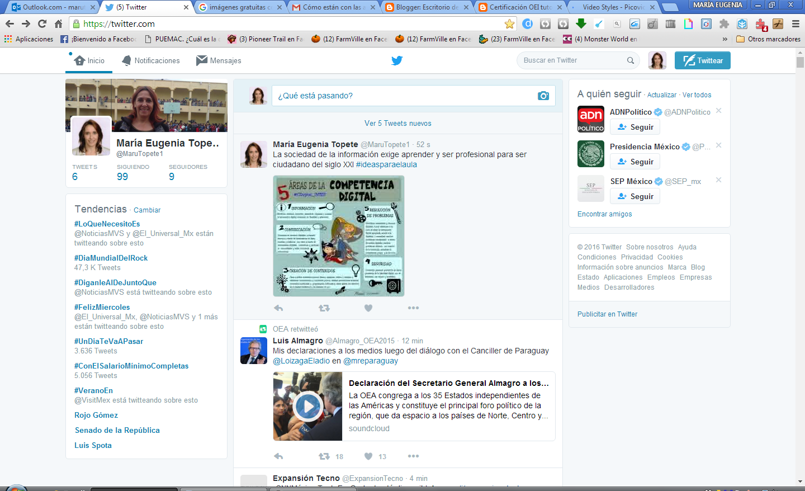
Task: Click the browser address bar URL
Action: [x=119, y=24]
